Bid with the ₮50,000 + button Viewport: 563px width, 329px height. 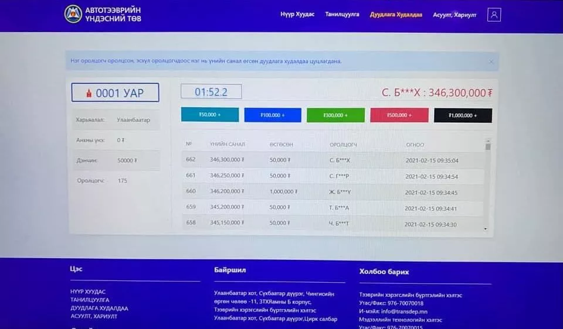(x=210, y=115)
